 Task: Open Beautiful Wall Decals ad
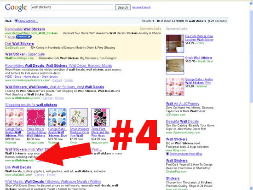coord(182,121)
